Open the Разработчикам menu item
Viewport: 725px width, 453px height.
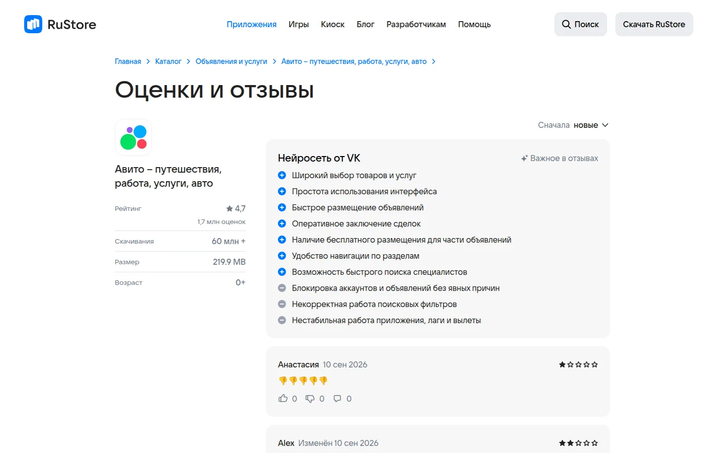click(416, 24)
